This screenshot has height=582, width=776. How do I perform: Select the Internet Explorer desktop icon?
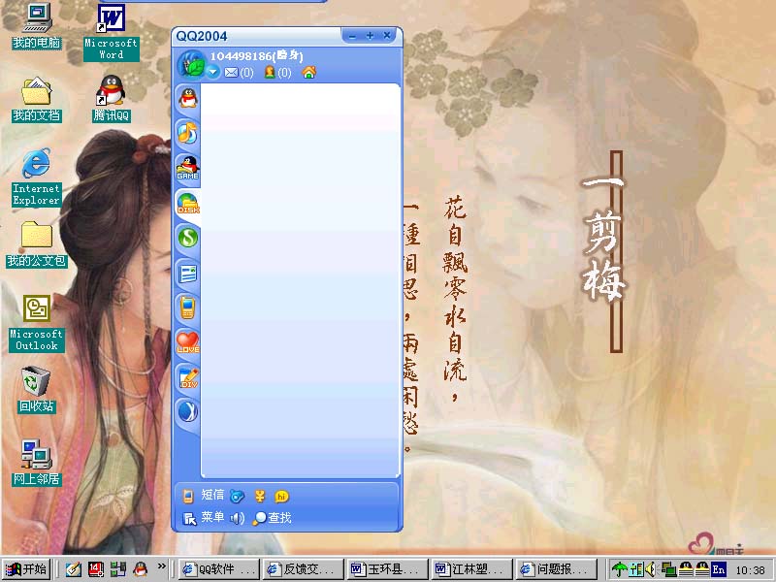[36, 178]
